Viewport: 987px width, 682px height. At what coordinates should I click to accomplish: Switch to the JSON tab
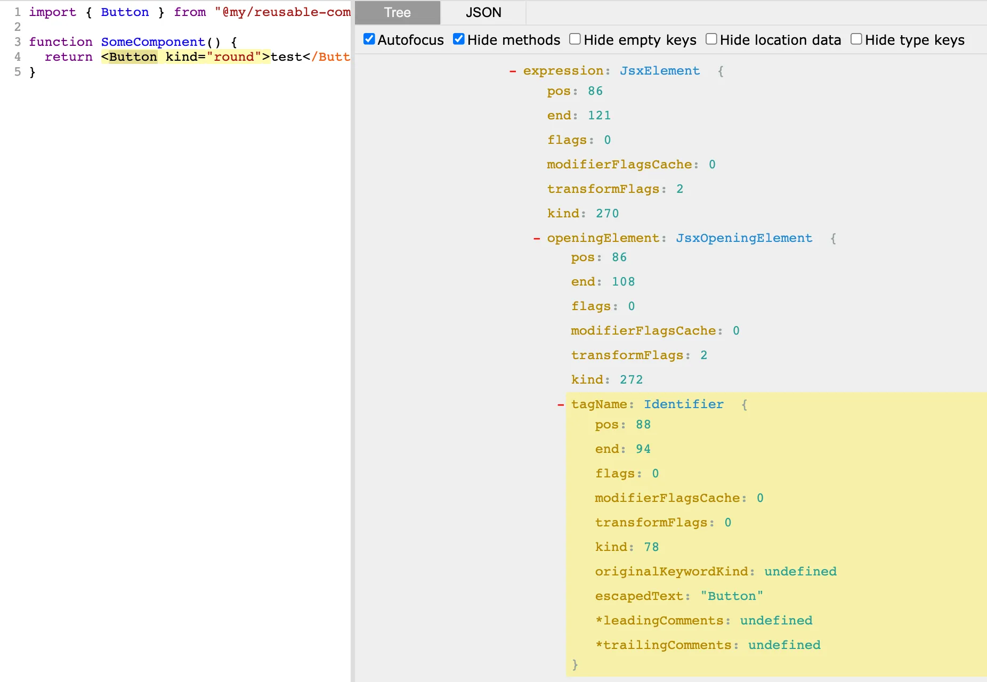click(x=482, y=12)
